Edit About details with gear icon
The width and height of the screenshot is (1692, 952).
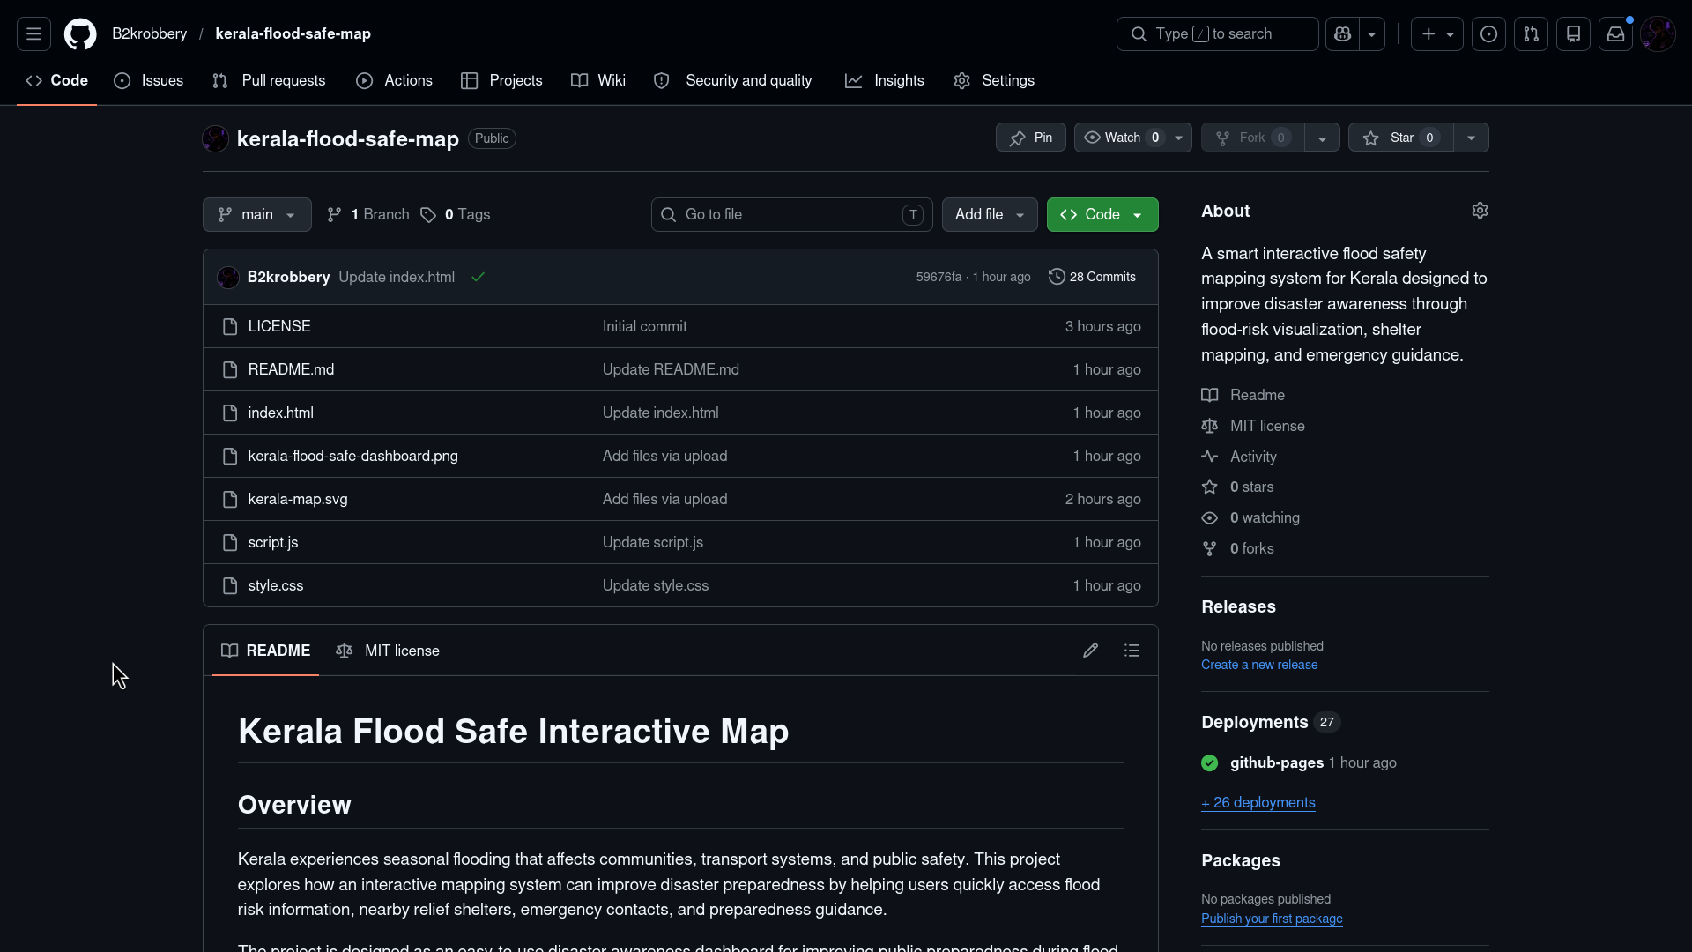(x=1480, y=211)
